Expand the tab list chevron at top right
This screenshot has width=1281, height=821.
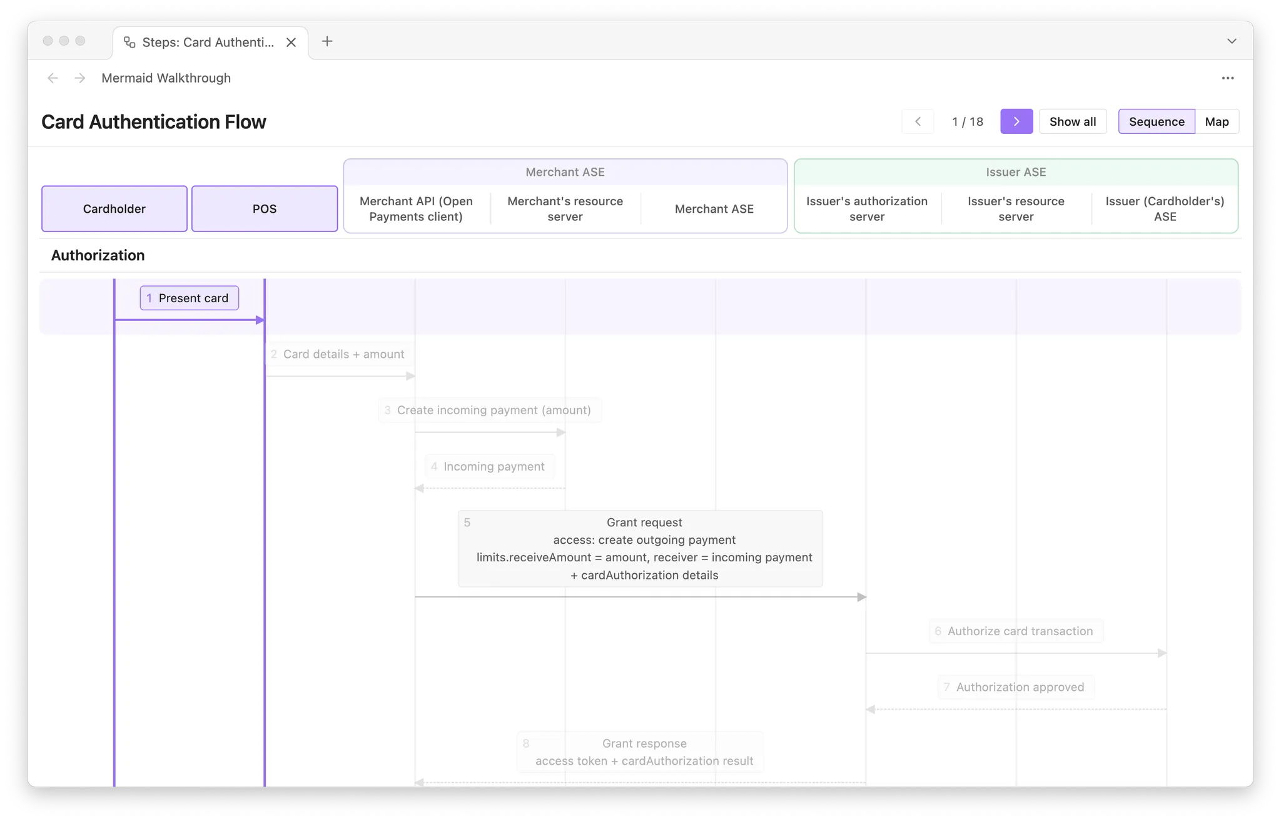click(x=1231, y=41)
